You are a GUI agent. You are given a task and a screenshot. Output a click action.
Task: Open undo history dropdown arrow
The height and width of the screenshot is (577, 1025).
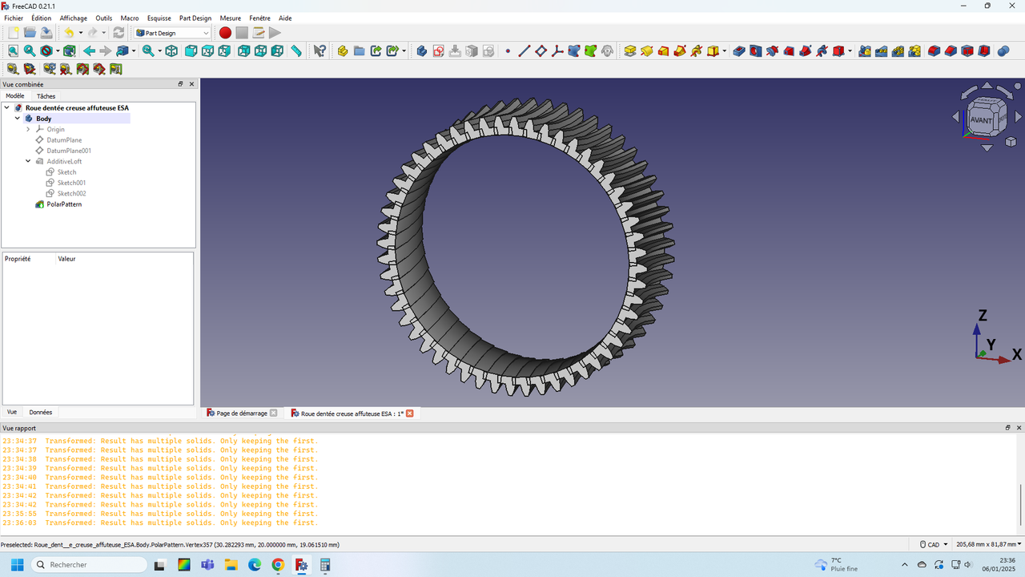pyautogui.click(x=81, y=33)
